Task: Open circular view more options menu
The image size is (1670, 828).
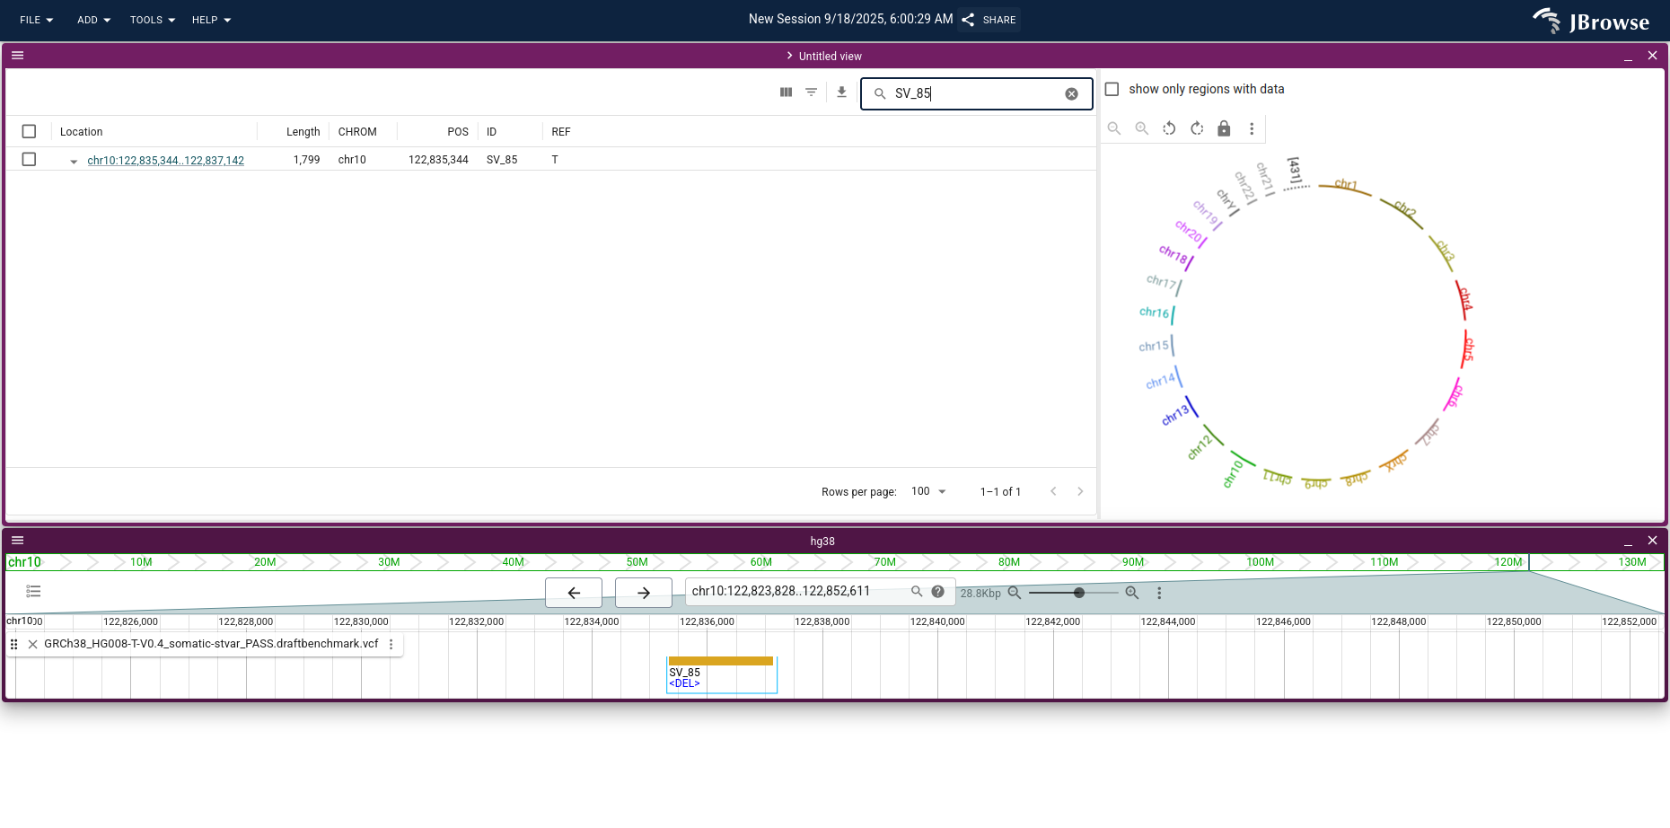Action: coord(1252,128)
